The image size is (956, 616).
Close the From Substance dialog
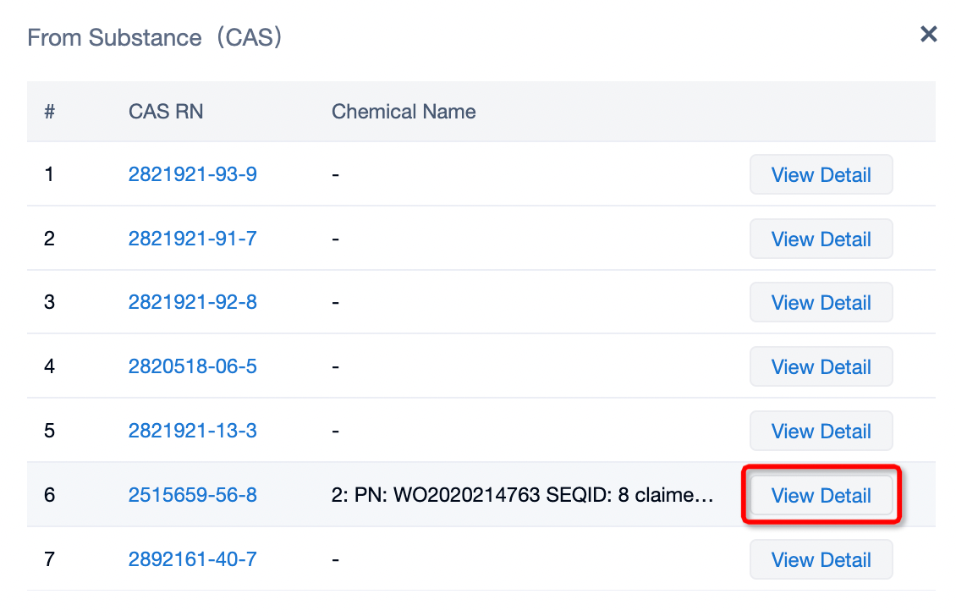(928, 35)
